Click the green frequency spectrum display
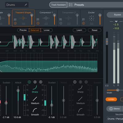 [x=49, y=63]
